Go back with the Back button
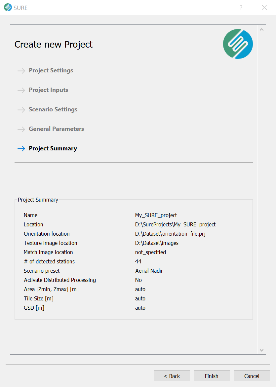 [172, 376]
